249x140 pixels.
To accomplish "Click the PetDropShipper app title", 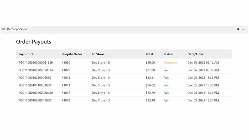I will pos(17,29).
